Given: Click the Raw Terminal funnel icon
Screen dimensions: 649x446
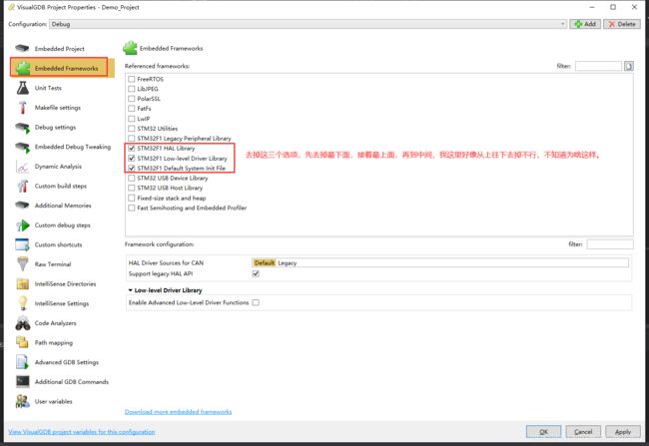Looking at the screenshot, I should click(23, 264).
